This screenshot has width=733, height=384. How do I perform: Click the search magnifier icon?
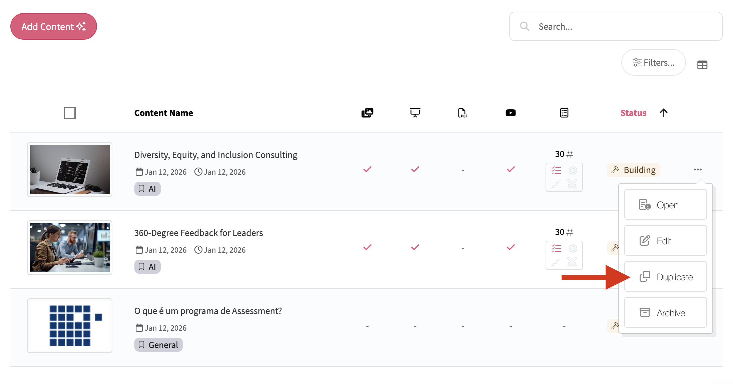click(525, 26)
